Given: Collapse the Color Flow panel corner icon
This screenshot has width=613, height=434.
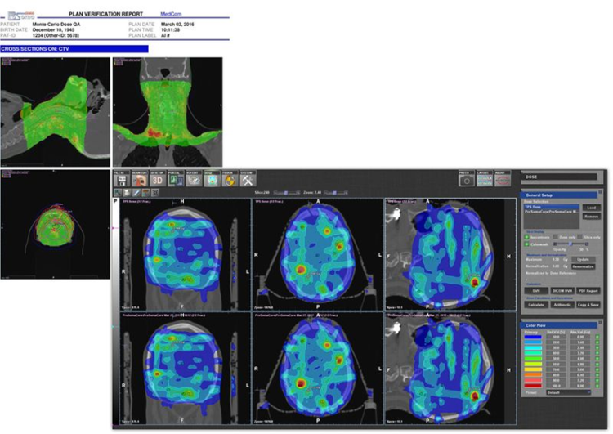Looking at the screenshot, I should point(600,323).
